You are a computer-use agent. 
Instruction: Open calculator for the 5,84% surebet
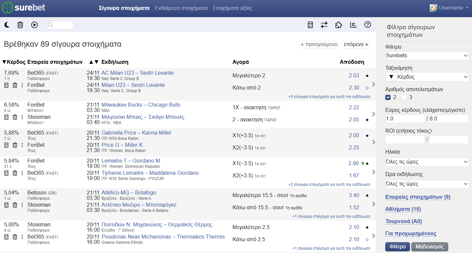click(6, 173)
